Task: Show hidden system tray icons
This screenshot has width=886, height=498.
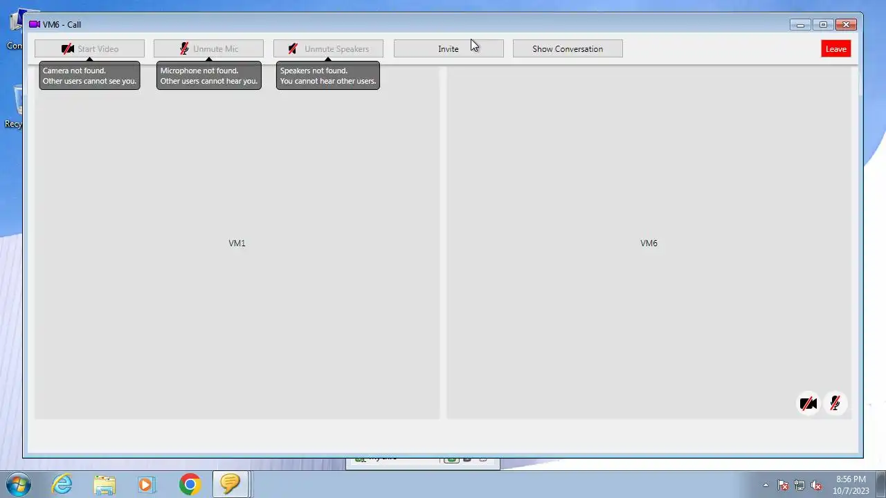Action: (x=766, y=486)
